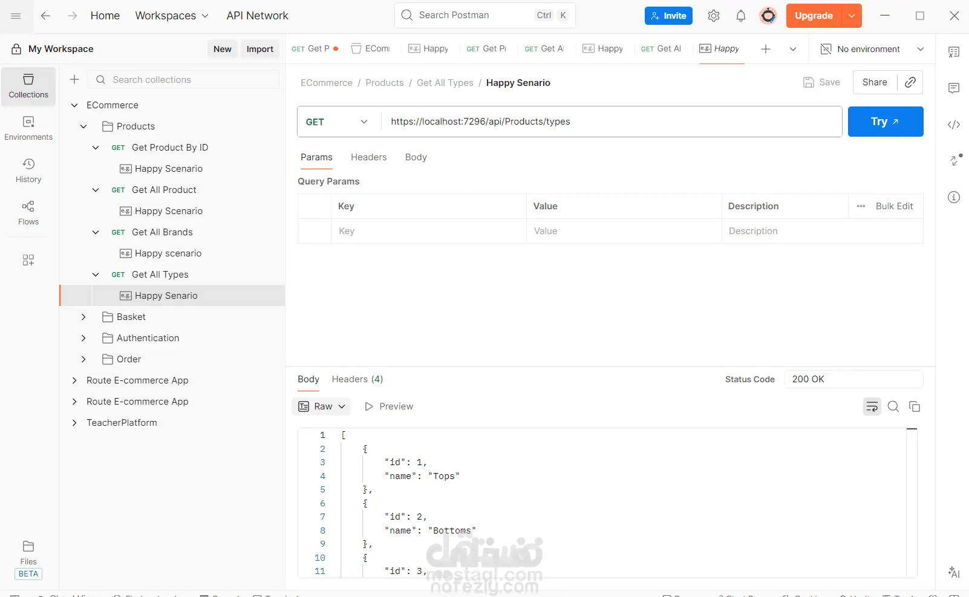969x597 pixels.
Task: Switch to the Body request tab
Action: tap(416, 157)
